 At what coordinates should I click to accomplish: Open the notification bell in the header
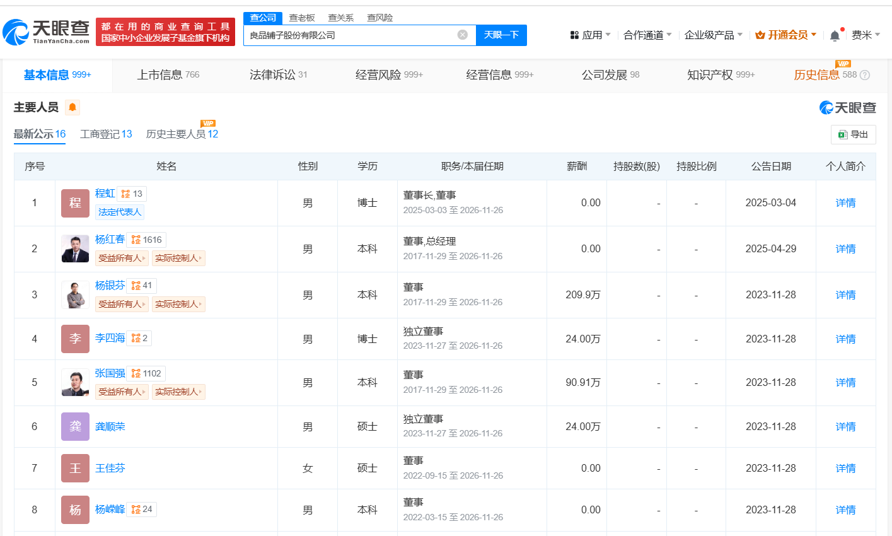pos(835,35)
